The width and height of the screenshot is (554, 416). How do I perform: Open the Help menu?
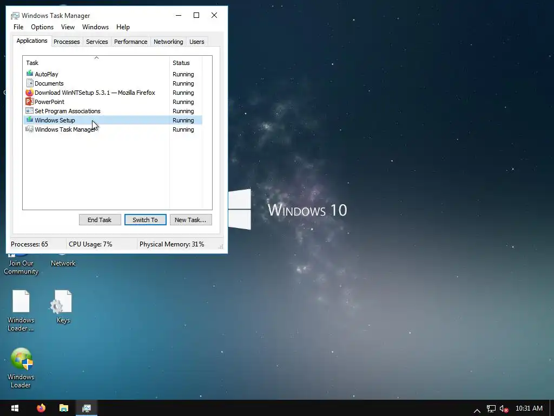pyautogui.click(x=123, y=27)
